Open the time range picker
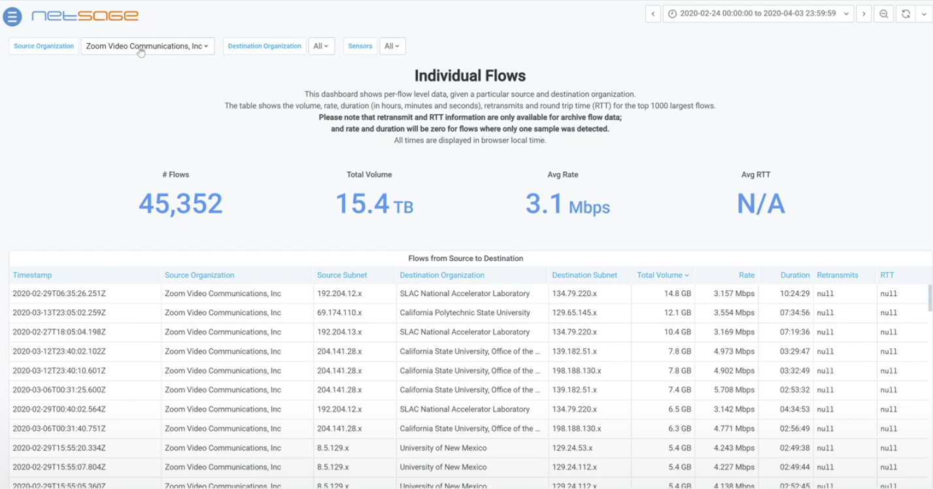Screen dimensions: 933x489 (x=758, y=14)
